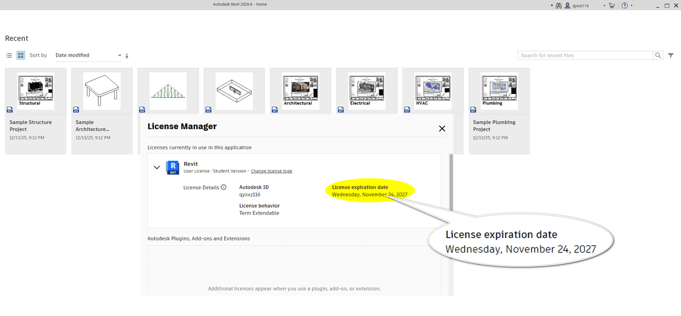
Task: Click the Help question mark icon
Action: (x=625, y=5)
